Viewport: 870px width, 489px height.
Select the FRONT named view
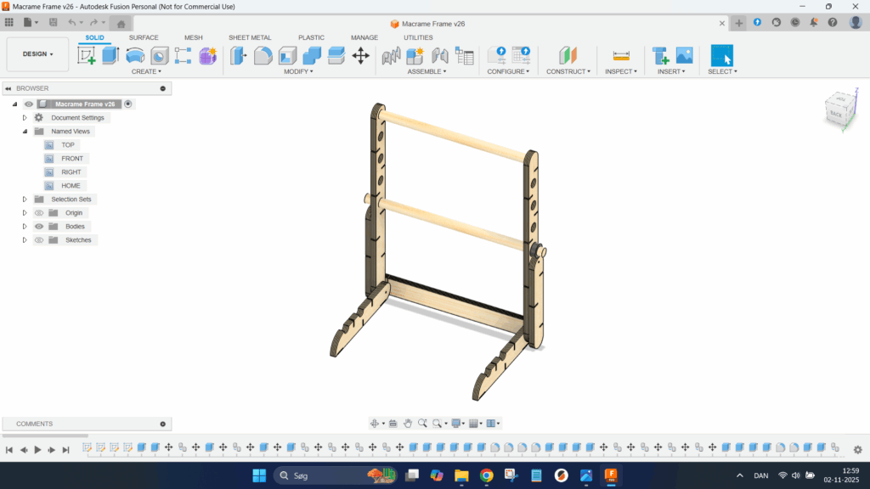pos(72,159)
